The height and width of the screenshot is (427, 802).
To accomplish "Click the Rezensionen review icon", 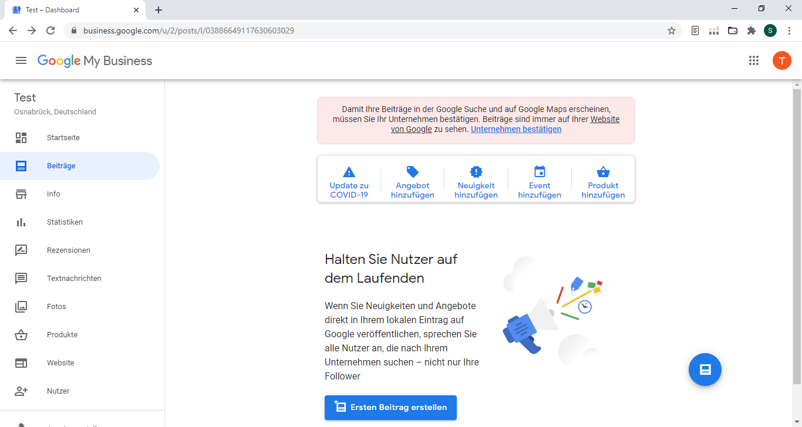I will tap(21, 250).
